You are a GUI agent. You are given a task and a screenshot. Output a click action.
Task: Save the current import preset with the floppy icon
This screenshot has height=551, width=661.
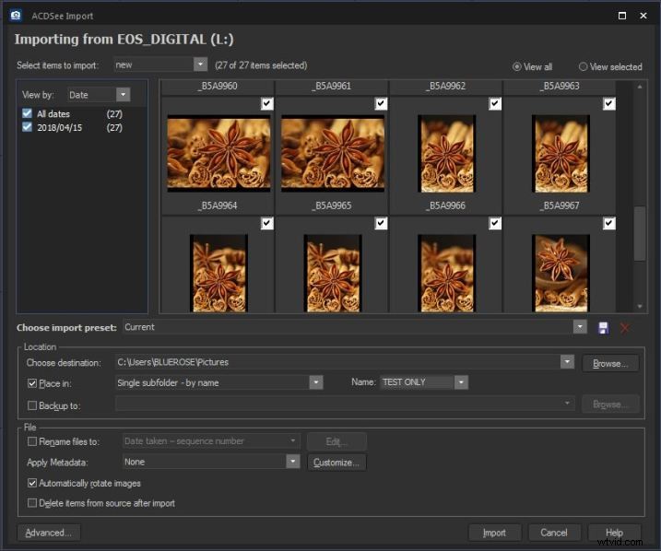[x=603, y=328]
